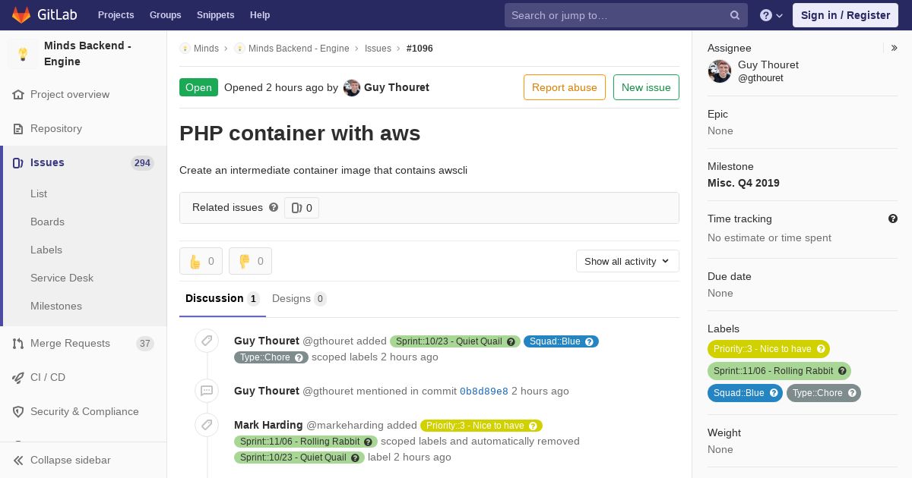Open the Service Desk entry
This screenshot has width=912, height=478.
(x=62, y=278)
